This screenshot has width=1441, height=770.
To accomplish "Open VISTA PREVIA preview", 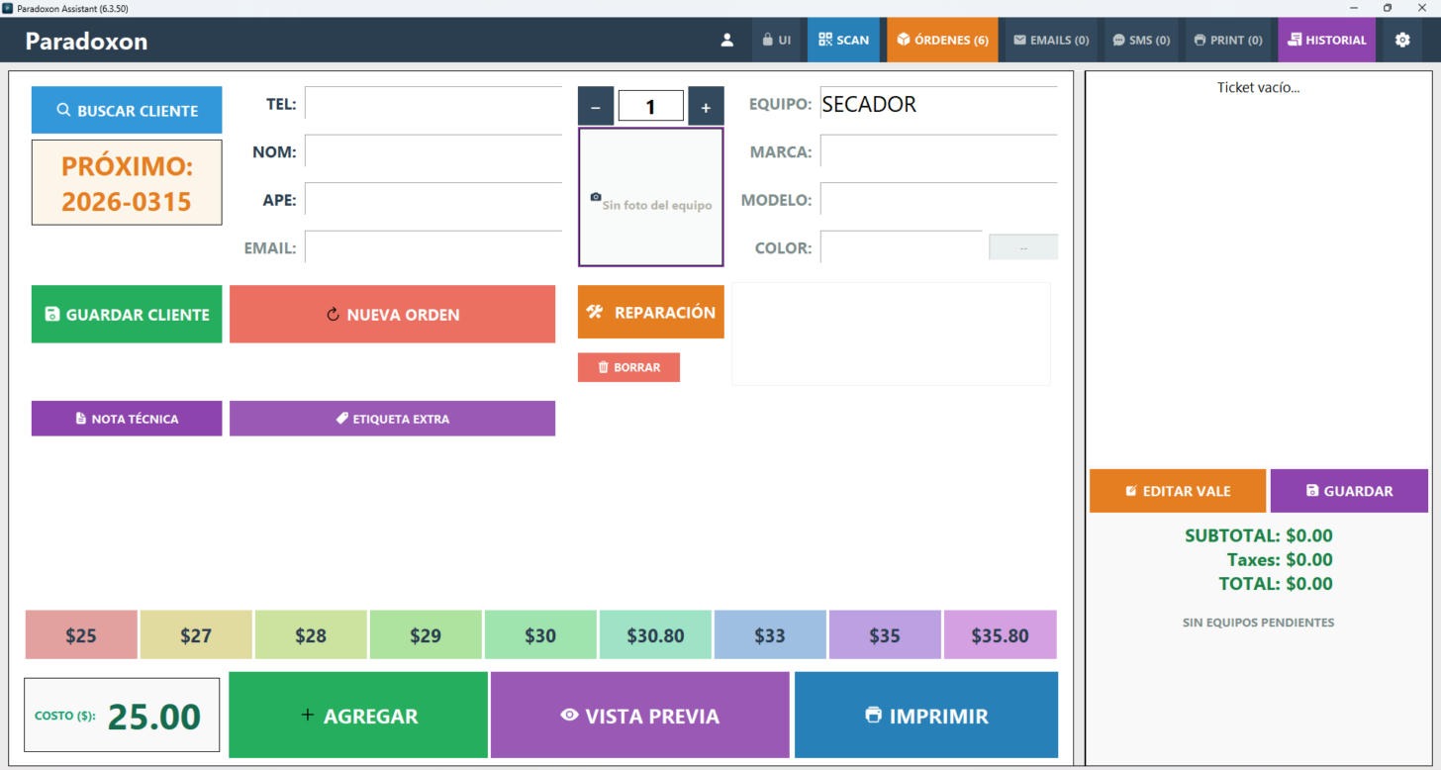I will tap(640, 715).
